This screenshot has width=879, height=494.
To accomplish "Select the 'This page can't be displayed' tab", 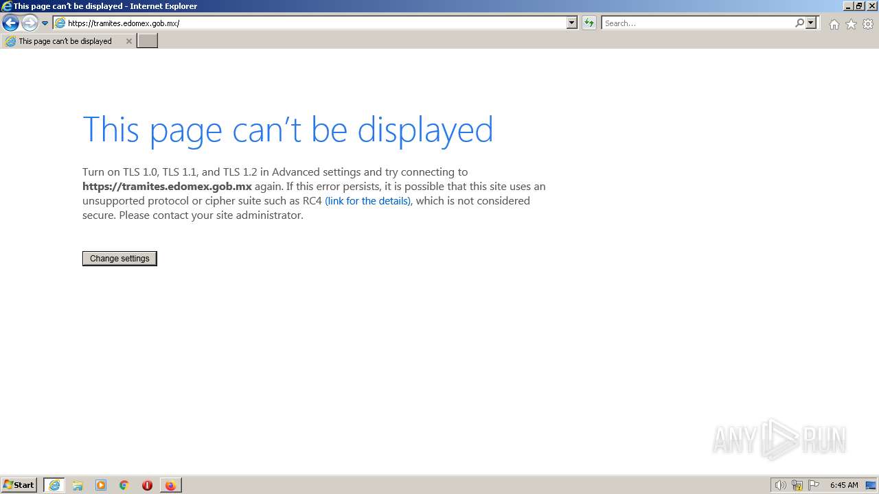I will [x=68, y=41].
